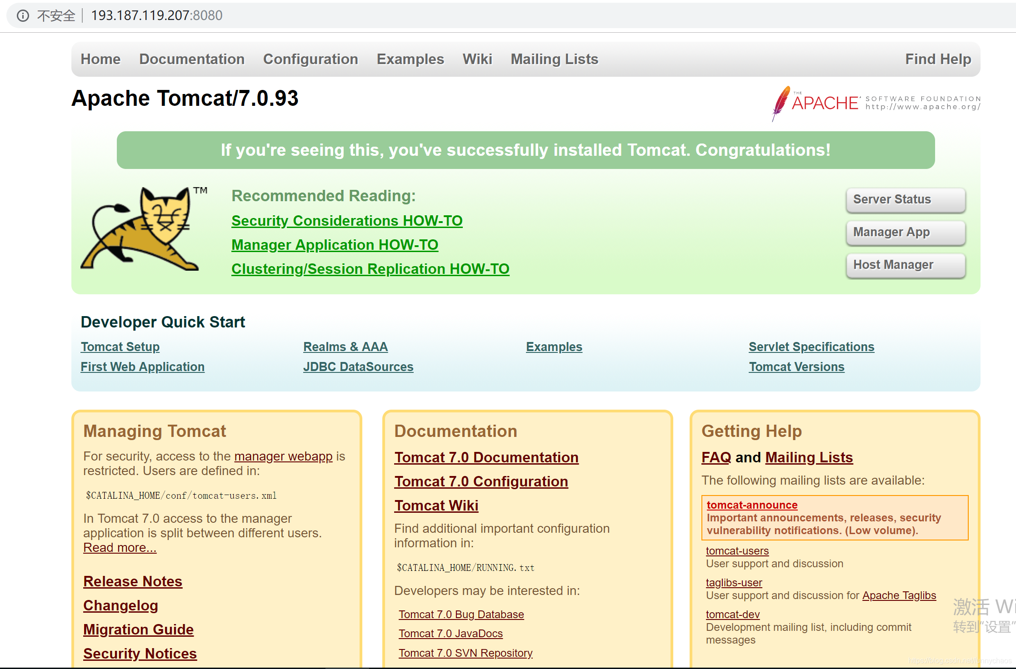
Task: Click the $CATALINA_HOME/RUNNING.txt path text
Action: tap(465, 568)
